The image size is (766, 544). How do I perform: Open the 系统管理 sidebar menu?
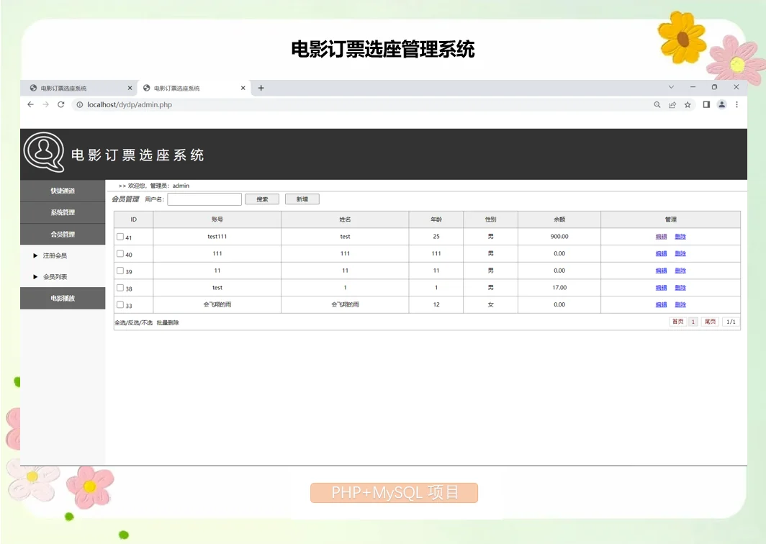tap(63, 212)
